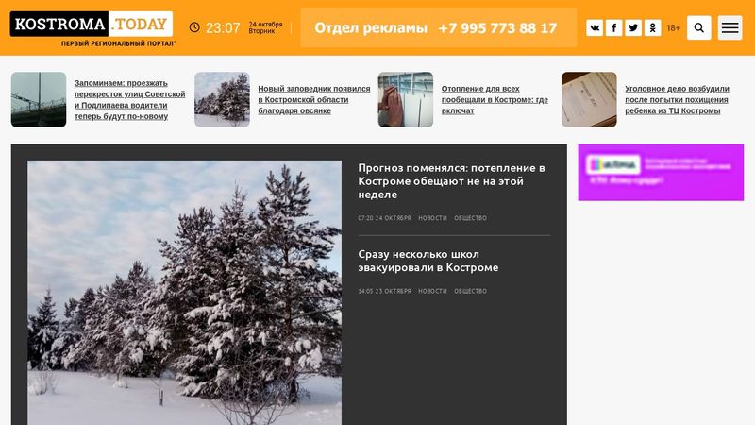The height and width of the screenshot is (425, 755).
Task: Open the VK social page icon
Action: [x=595, y=28]
